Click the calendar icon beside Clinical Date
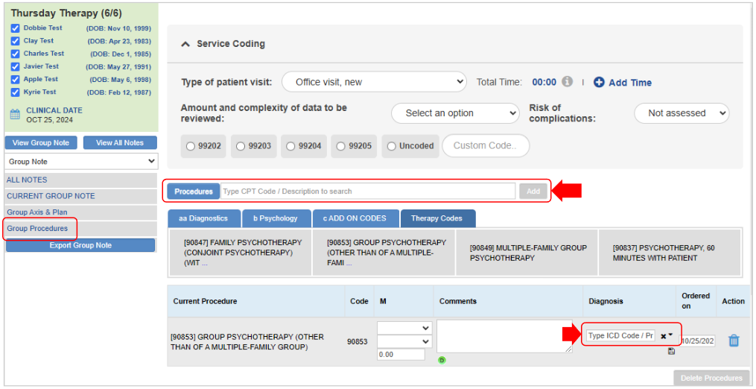Image resolution: width=756 pixels, height=389 pixels. point(15,115)
